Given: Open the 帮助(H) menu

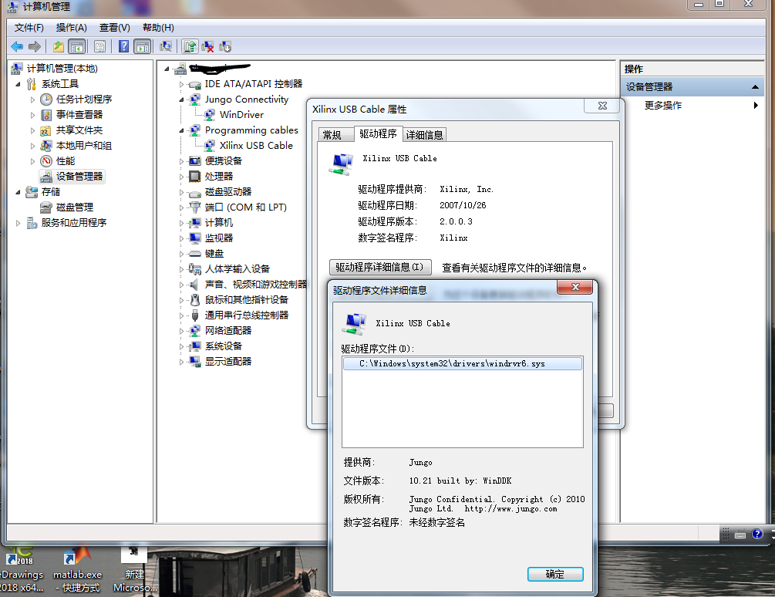Looking at the screenshot, I should (158, 28).
